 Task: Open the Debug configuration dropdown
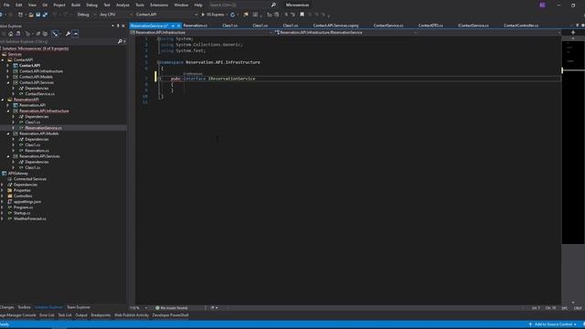tap(86, 15)
